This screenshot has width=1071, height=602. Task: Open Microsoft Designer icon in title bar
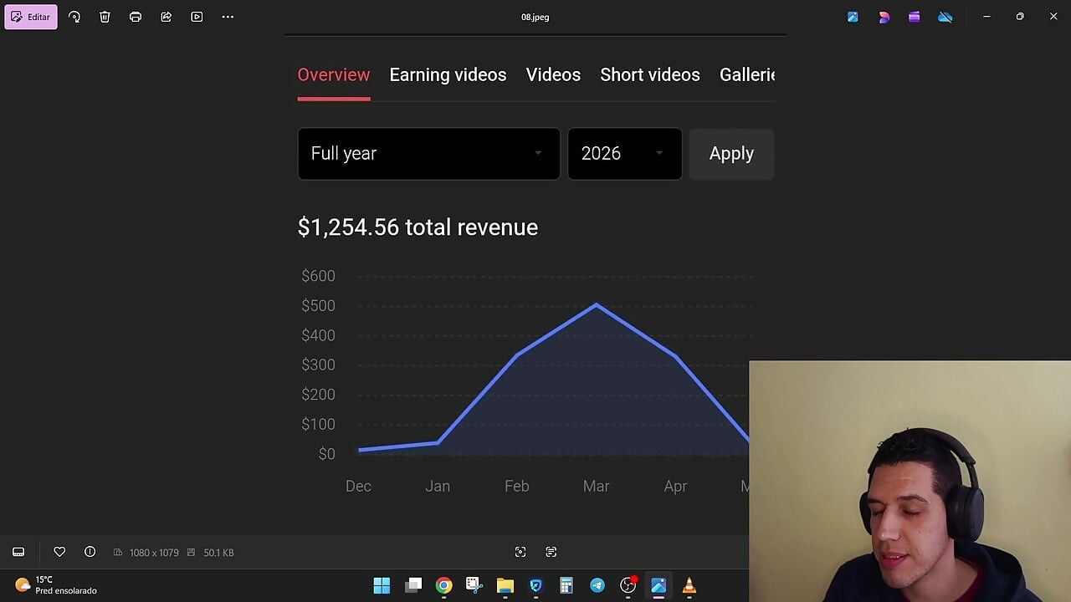(x=884, y=17)
